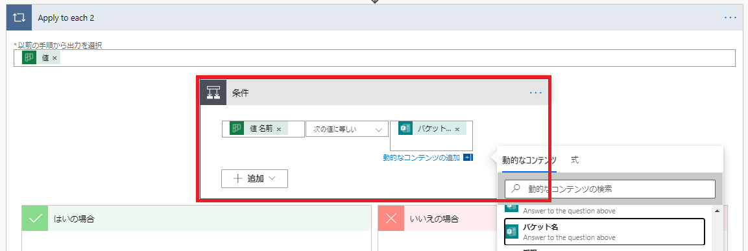Click the 動的なコンテンツの検索 search field
The height and width of the screenshot is (251, 748).
coord(610,189)
